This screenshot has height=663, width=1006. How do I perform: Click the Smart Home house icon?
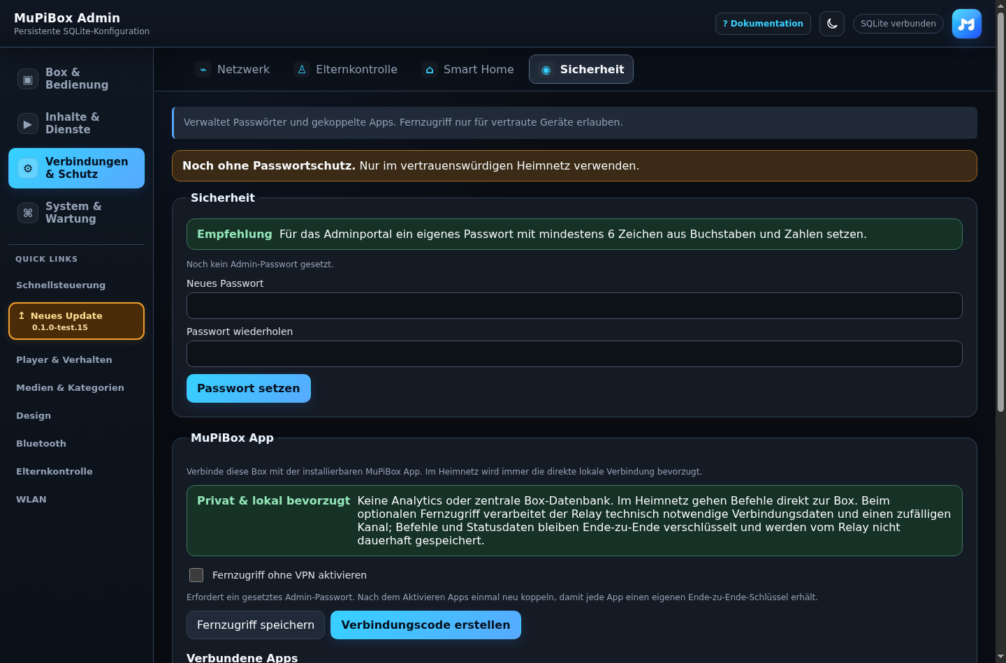tap(430, 69)
